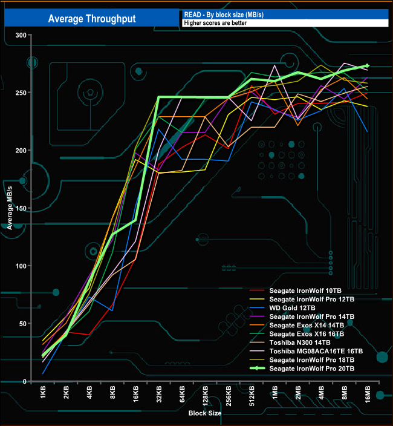Click the 8MB x-axis label
Viewport: 393px width, 426px height.
[x=345, y=393]
